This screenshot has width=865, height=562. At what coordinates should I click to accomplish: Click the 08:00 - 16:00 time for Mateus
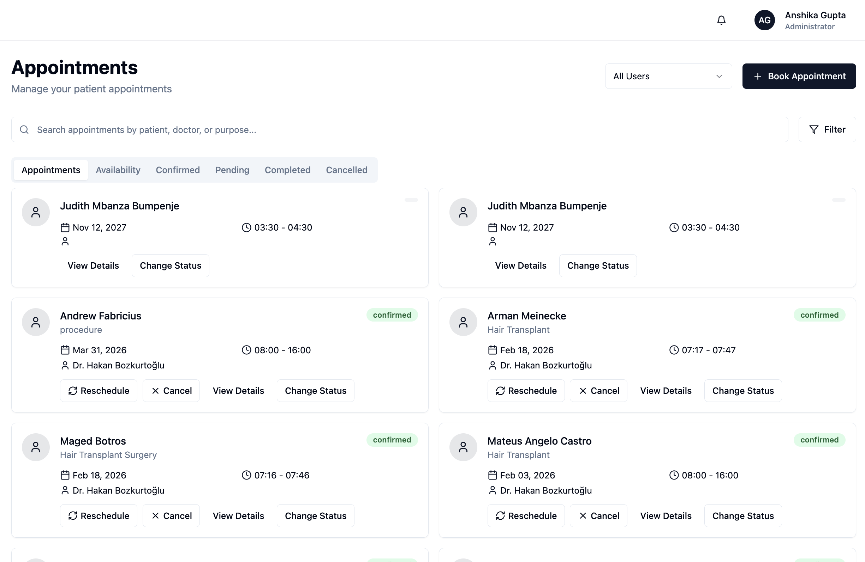[710, 475]
